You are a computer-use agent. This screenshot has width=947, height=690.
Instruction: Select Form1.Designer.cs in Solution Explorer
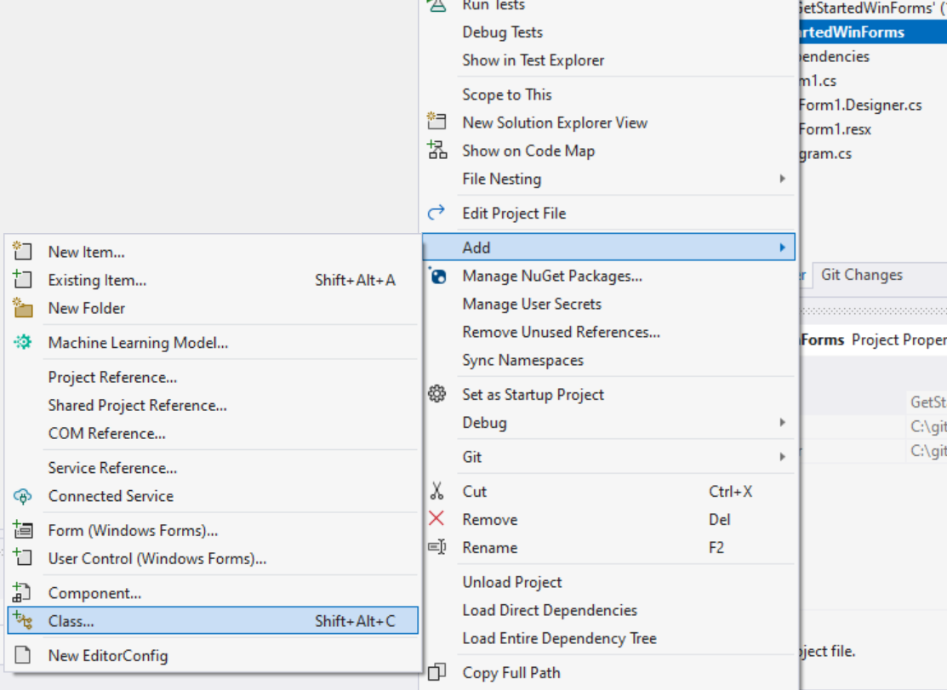pyautogui.click(x=859, y=105)
